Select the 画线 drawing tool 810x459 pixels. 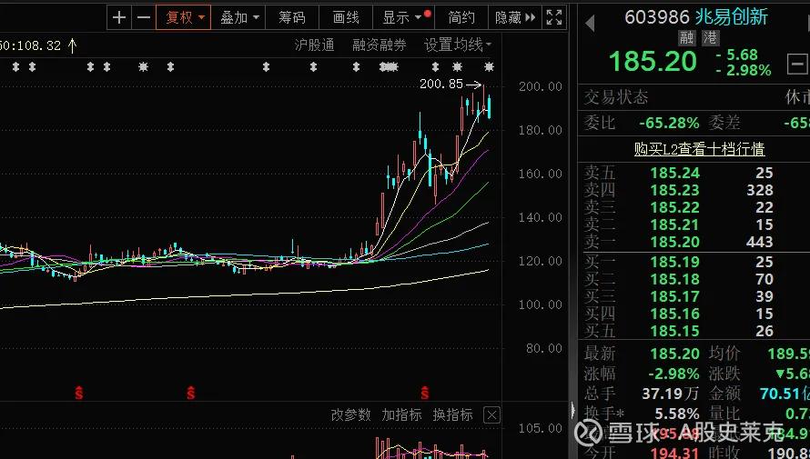346,18
